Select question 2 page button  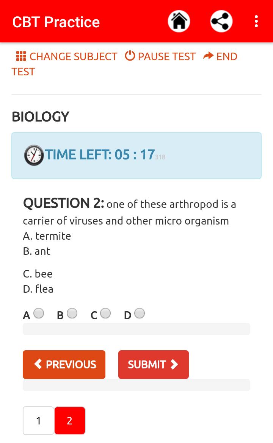click(x=70, y=421)
